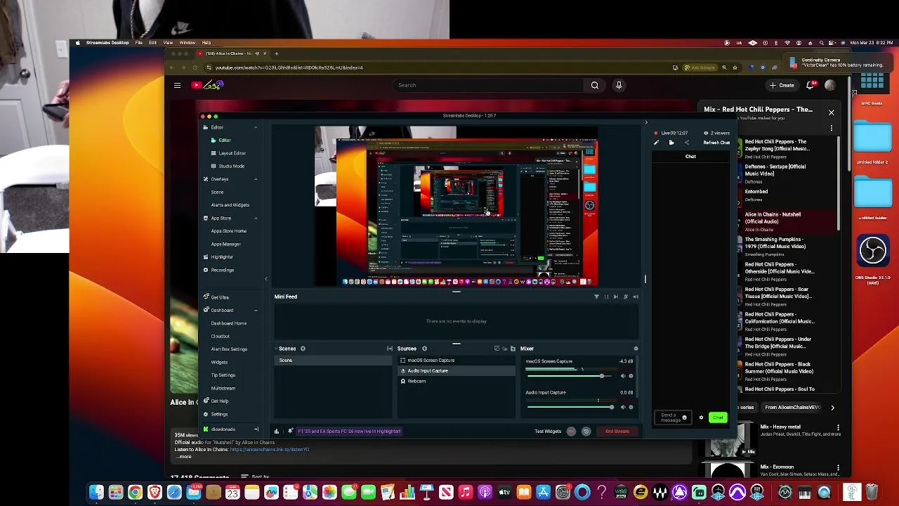Open the Edit menu in the menu bar

click(152, 43)
